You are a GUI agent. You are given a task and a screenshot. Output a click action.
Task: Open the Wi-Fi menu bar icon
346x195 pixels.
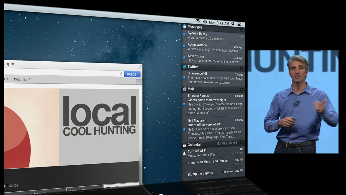click(198, 21)
